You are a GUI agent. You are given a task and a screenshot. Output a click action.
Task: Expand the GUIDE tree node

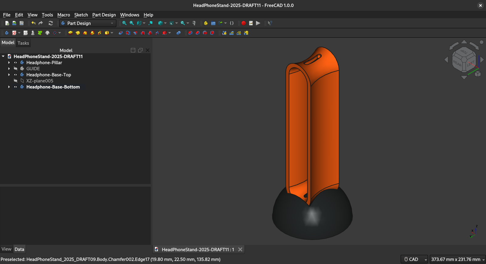click(9, 69)
